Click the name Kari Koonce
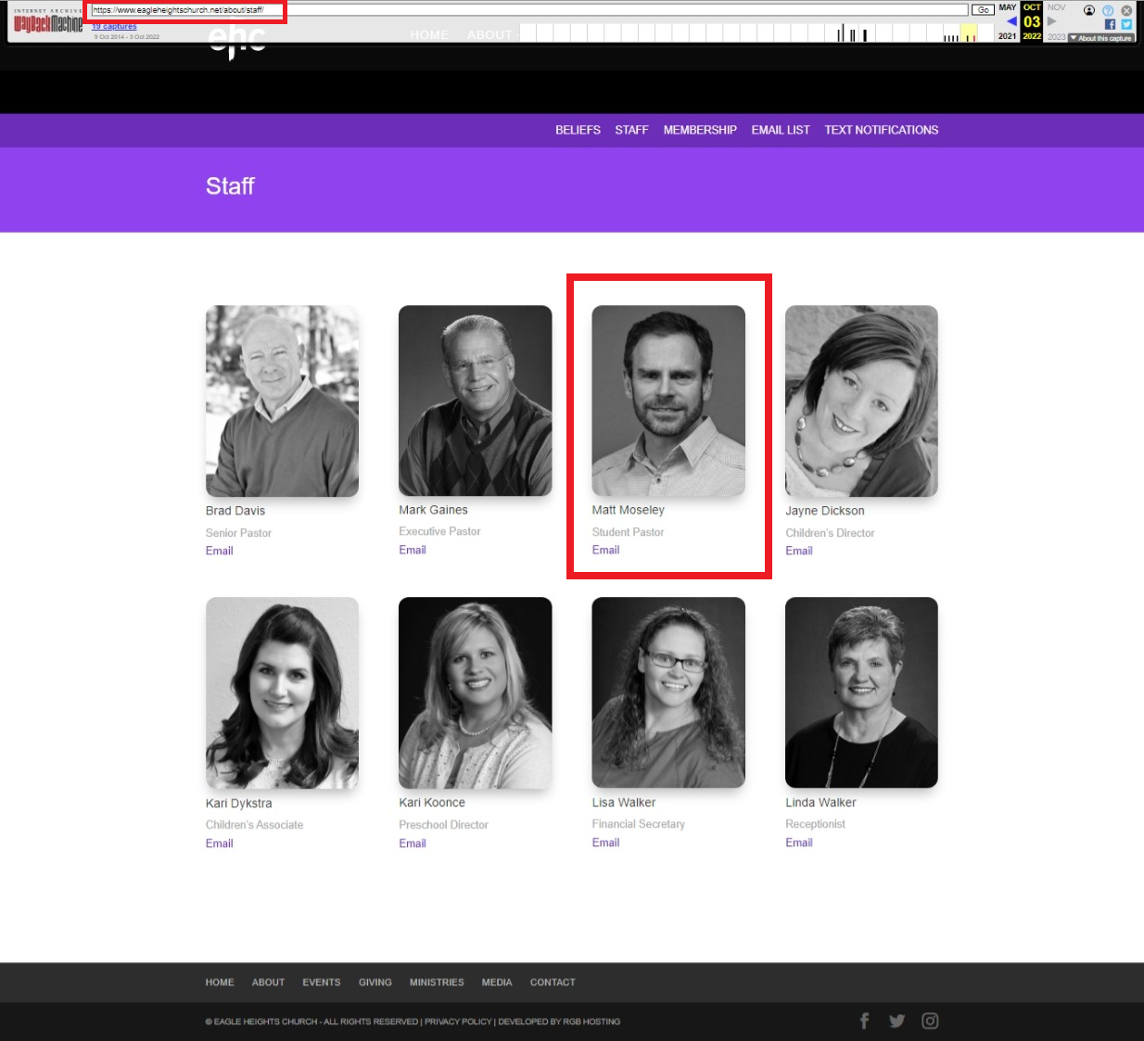This screenshot has height=1041, width=1144. [x=432, y=803]
